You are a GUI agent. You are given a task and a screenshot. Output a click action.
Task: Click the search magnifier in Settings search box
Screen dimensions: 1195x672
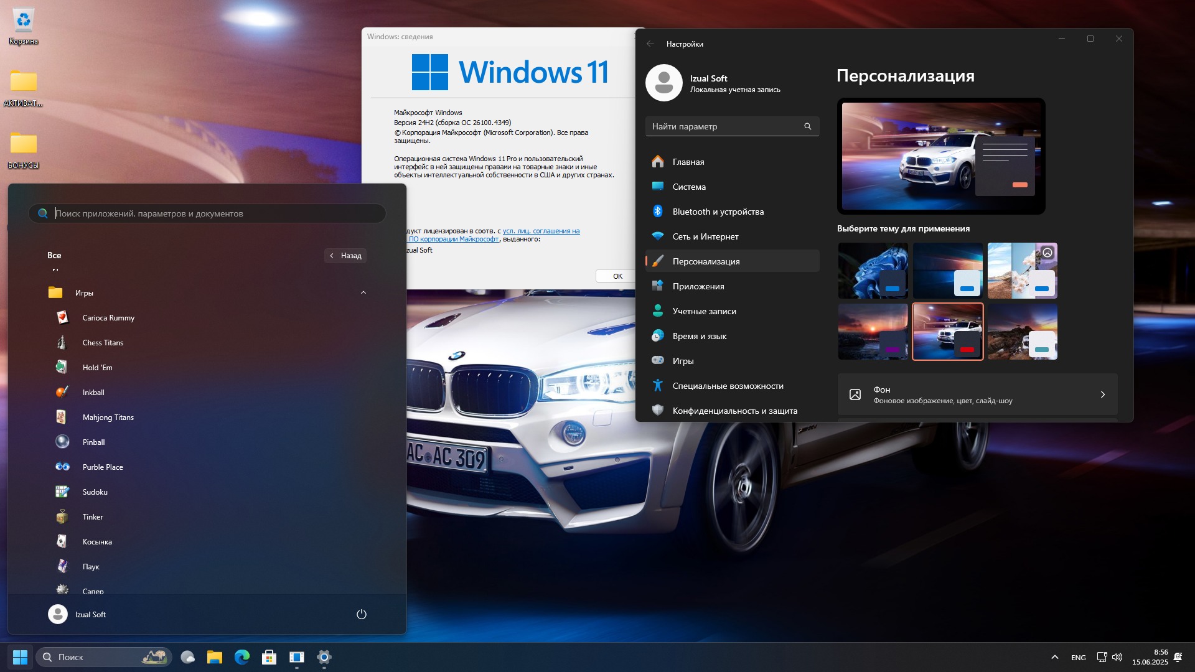tap(807, 126)
